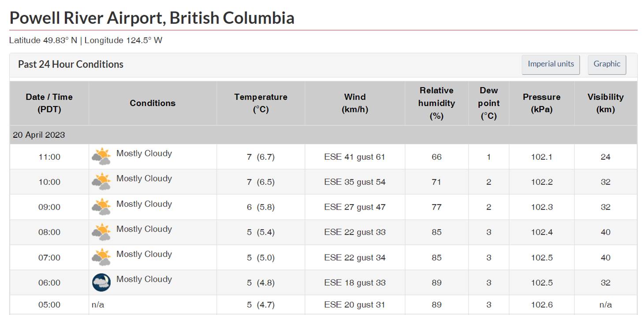Image resolution: width=643 pixels, height=315 pixels.
Task: Open the Graphic view button
Action: [606, 64]
